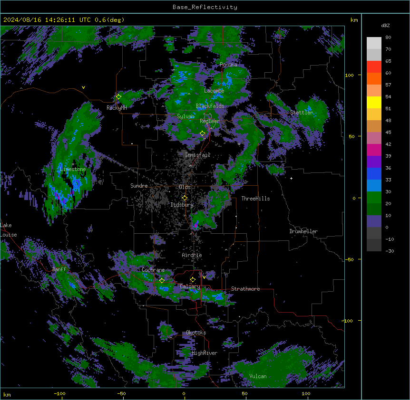Screen dimensions: 410x400
Task: Click the Olds city label
Action: [185, 187]
